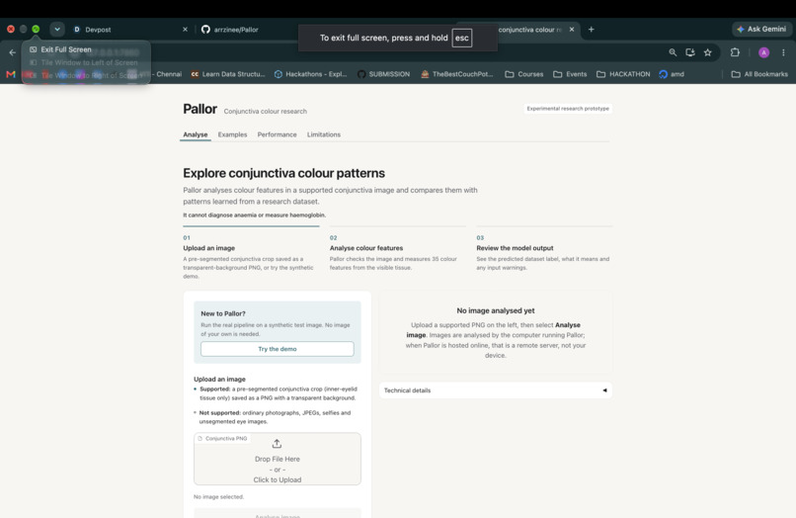Go back with the back arrow
The height and width of the screenshot is (518, 796).
point(12,52)
